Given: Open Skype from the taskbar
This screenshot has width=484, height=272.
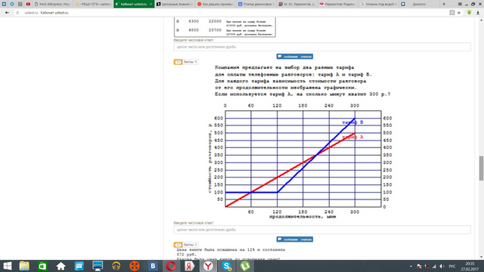Looking at the screenshot, I should (x=227, y=266).
